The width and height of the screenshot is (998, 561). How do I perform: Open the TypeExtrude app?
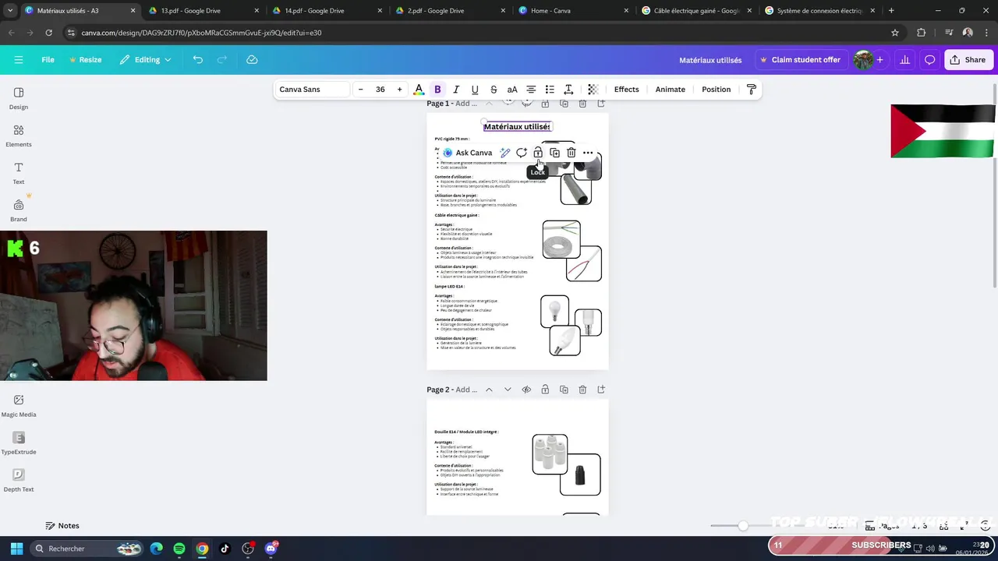click(x=19, y=443)
